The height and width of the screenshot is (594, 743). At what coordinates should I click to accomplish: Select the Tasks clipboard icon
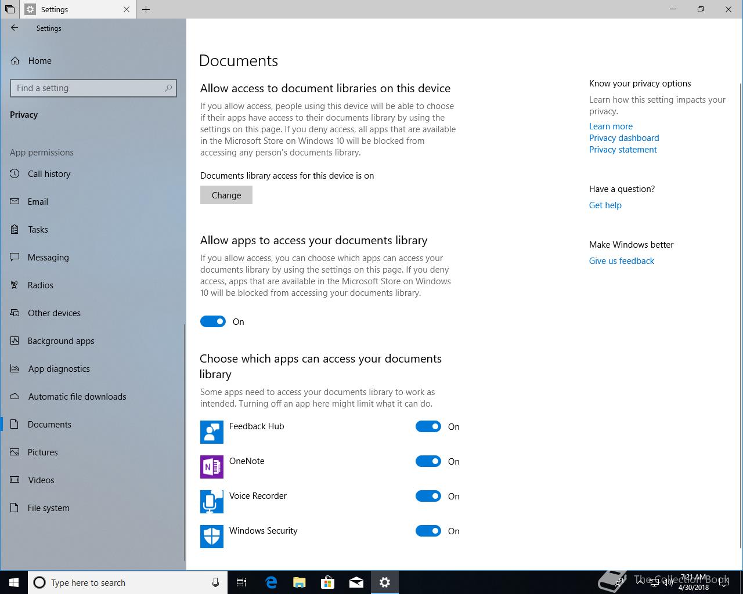(x=16, y=229)
